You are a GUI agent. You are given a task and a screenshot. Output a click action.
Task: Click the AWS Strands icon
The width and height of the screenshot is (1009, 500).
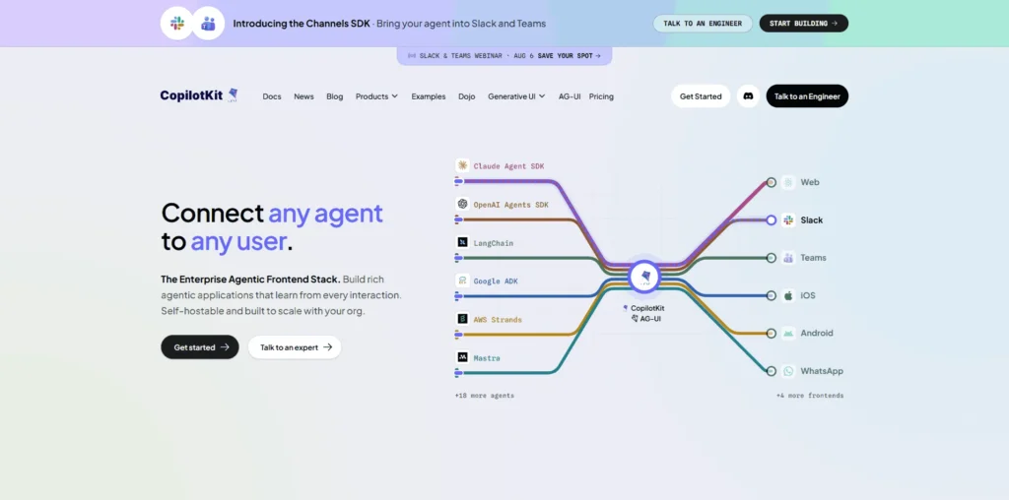pos(462,319)
